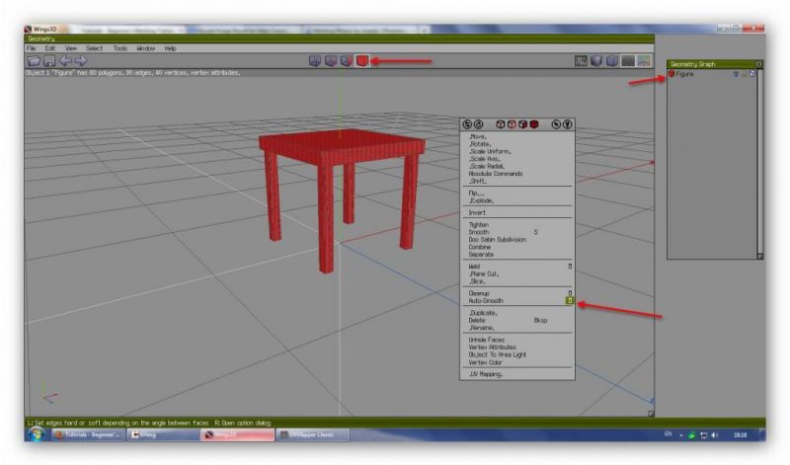Viewport: 790px width, 465px height.
Task: Click the Undo arrow toolbar icon
Action: (x=64, y=61)
